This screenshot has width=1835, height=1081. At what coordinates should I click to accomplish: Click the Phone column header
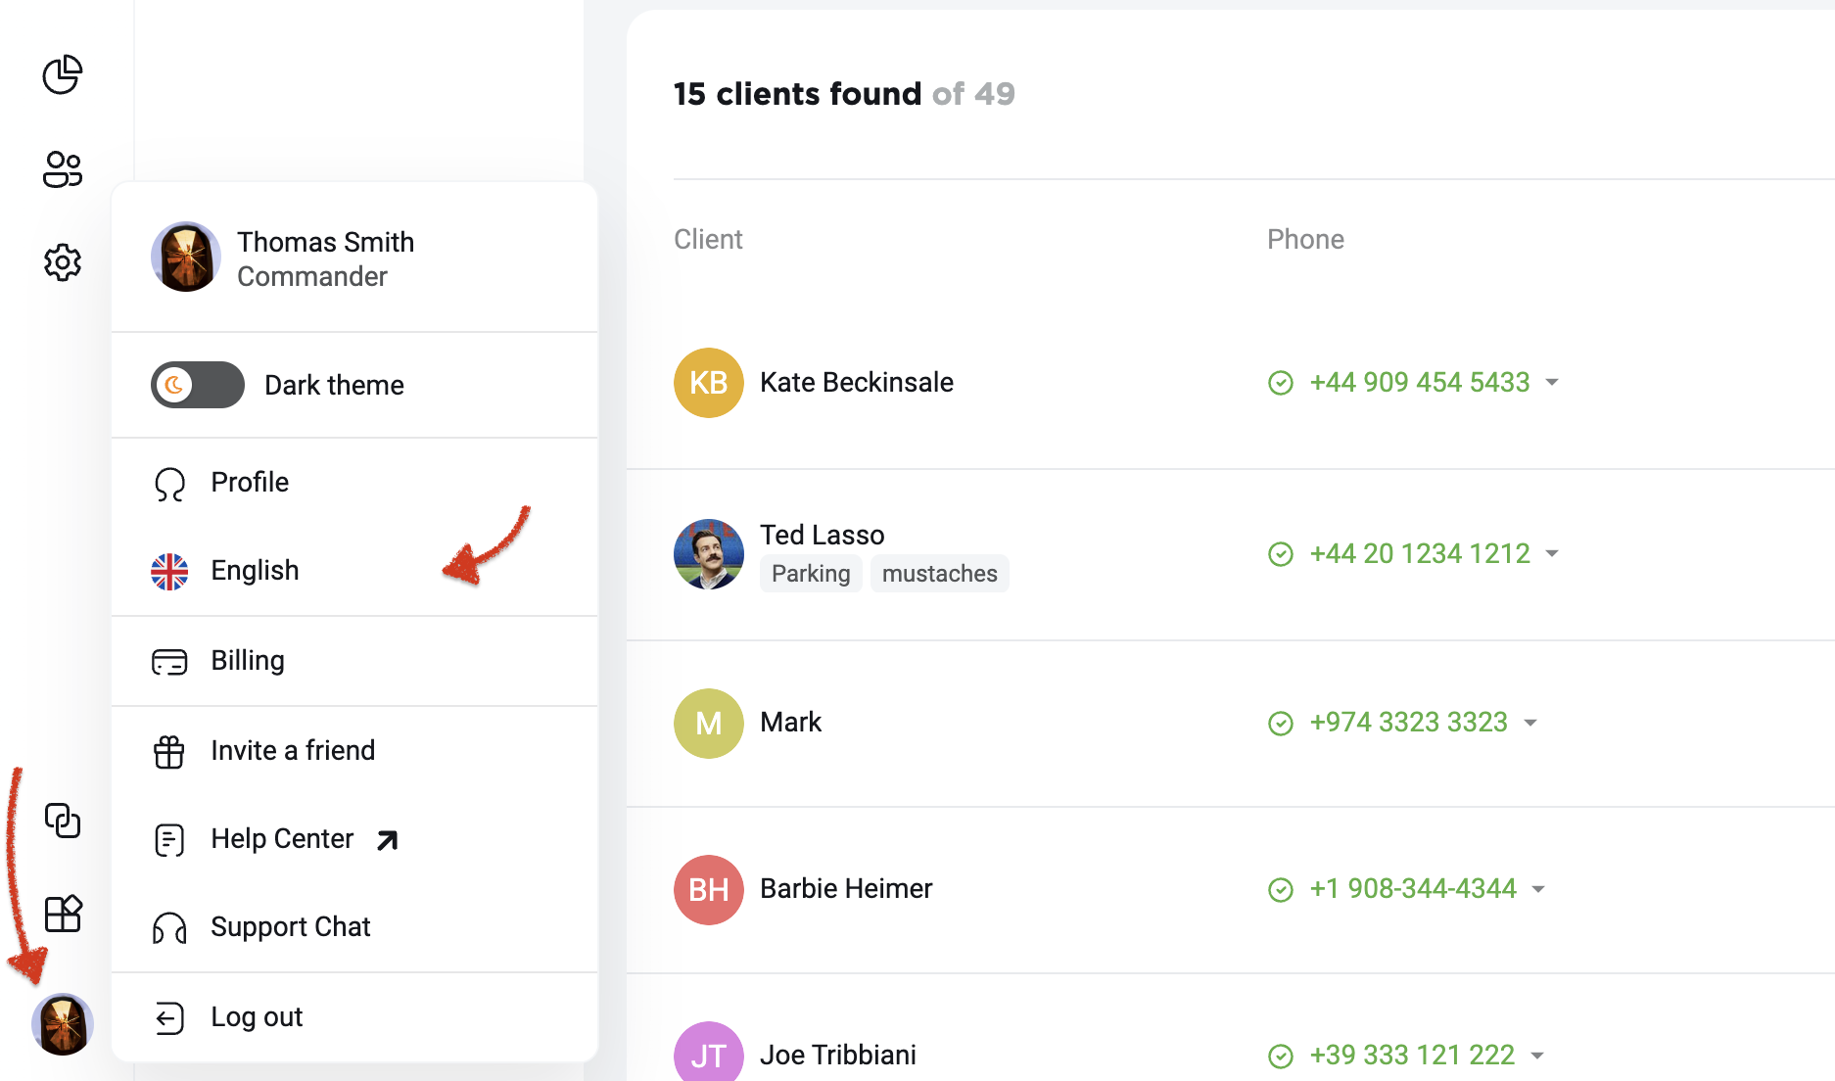1305,239
